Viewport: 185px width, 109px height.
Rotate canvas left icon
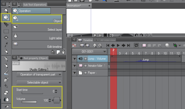(x=136, y=35)
